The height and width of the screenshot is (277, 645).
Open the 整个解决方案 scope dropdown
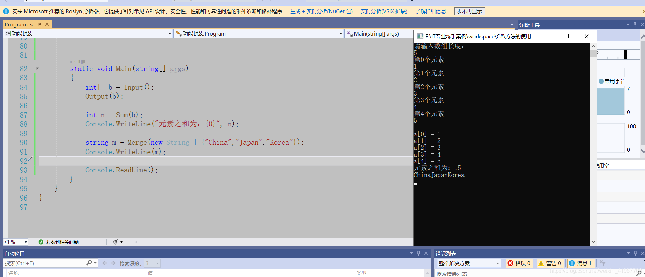pyautogui.click(x=469, y=263)
